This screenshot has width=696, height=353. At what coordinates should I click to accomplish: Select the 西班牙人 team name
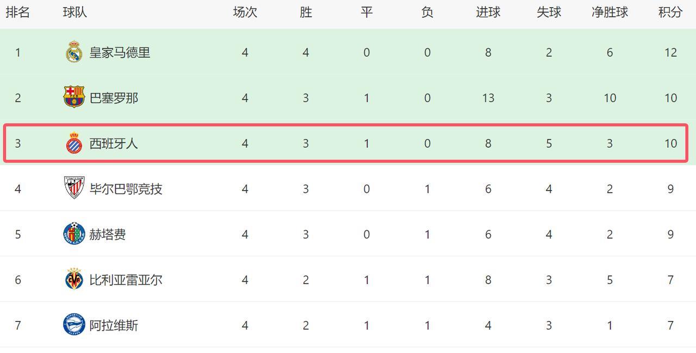point(114,144)
